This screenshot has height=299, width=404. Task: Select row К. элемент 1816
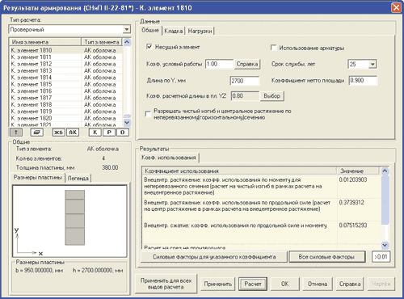(66, 91)
